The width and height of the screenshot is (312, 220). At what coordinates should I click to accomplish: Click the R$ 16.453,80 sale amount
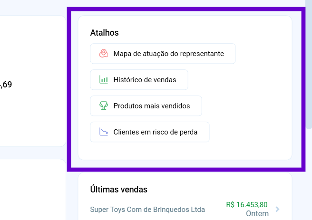[247, 205]
